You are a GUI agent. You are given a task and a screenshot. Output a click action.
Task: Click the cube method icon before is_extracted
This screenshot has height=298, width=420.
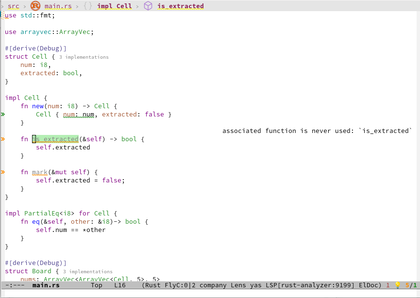tap(148, 6)
